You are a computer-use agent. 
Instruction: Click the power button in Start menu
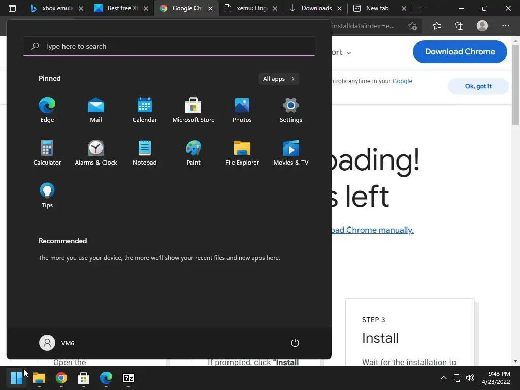click(x=295, y=343)
